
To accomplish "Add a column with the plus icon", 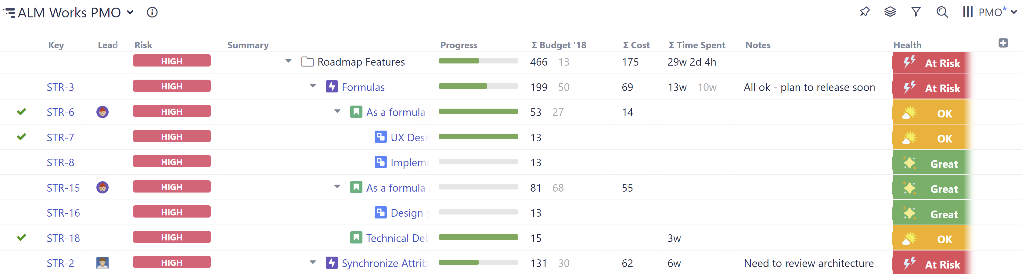I will click(x=1003, y=43).
